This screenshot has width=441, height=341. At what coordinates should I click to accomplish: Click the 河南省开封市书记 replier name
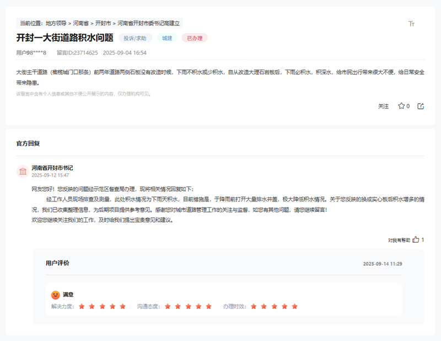coord(52,168)
